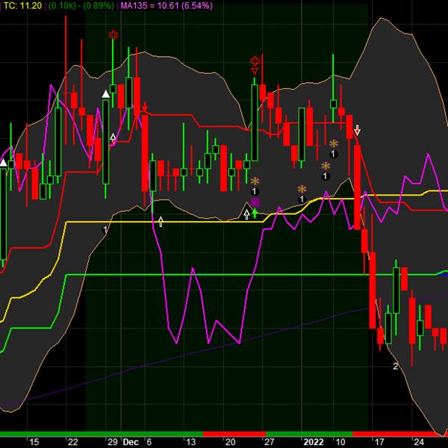Viewport: 448px width, 448px height.
Task: Click the red-outlined white down-arrow in January
Action: click(x=357, y=130)
